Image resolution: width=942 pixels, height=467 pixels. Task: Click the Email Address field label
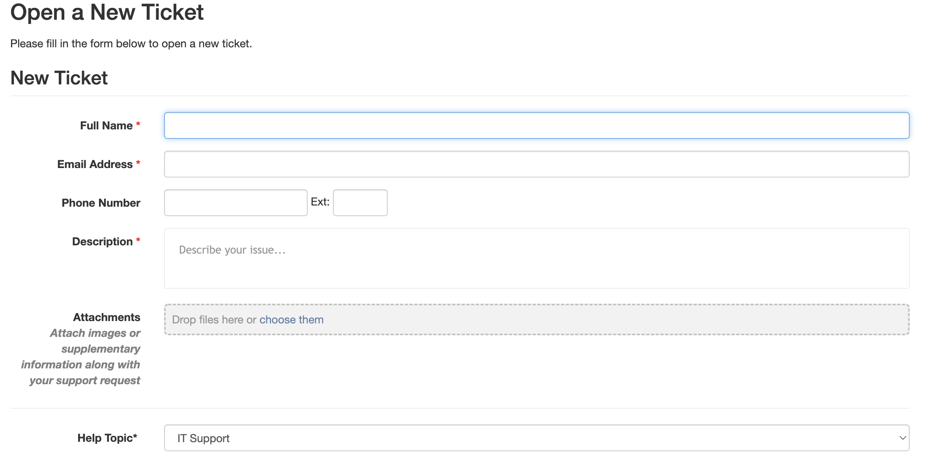point(95,164)
